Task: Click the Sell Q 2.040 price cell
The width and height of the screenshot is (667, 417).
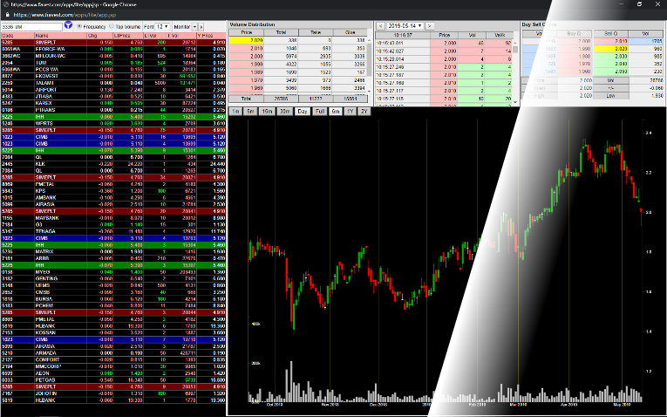Action: coord(610,64)
